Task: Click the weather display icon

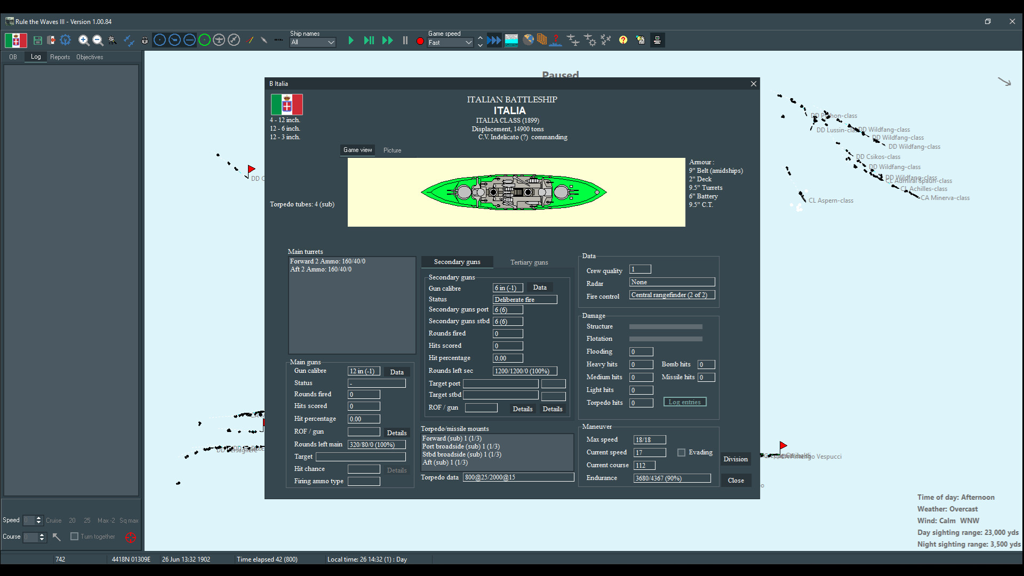Action: (x=511, y=39)
